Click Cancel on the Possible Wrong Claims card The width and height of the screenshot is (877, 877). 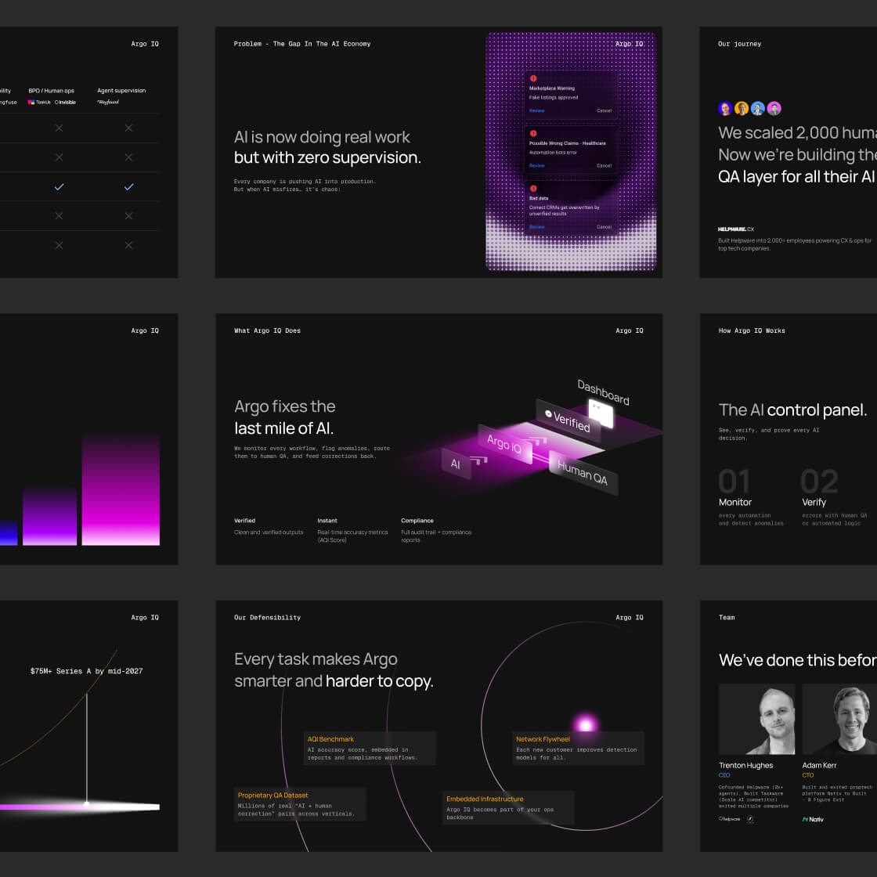[x=604, y=165]
